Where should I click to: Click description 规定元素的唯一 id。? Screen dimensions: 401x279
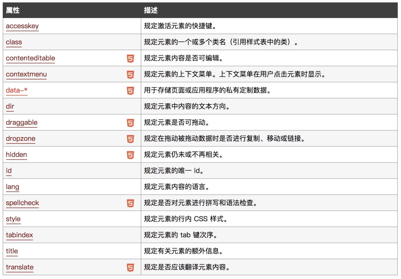pos(174,171)
